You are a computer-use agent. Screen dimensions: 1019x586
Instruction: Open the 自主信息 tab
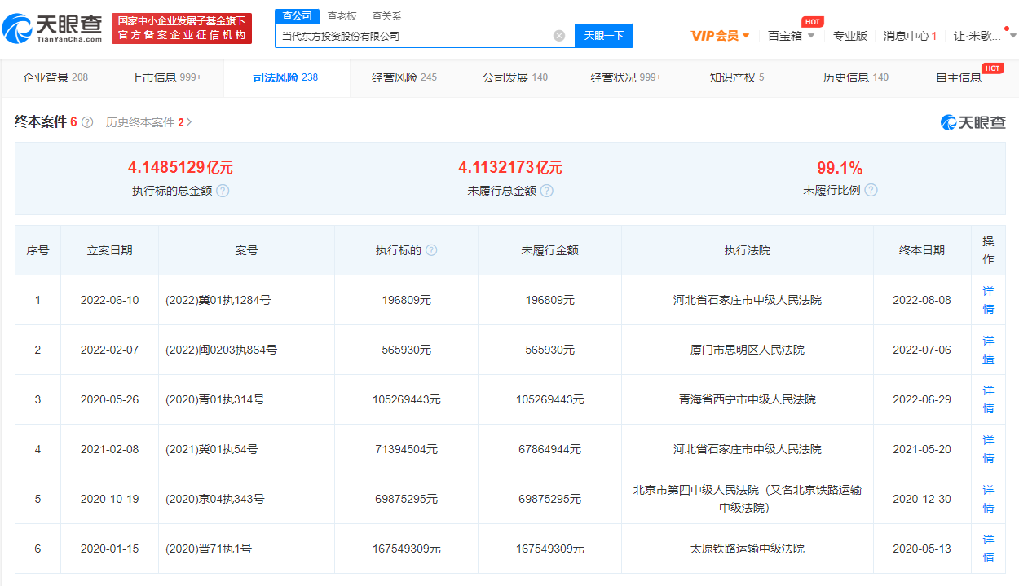tap(959, 77)
